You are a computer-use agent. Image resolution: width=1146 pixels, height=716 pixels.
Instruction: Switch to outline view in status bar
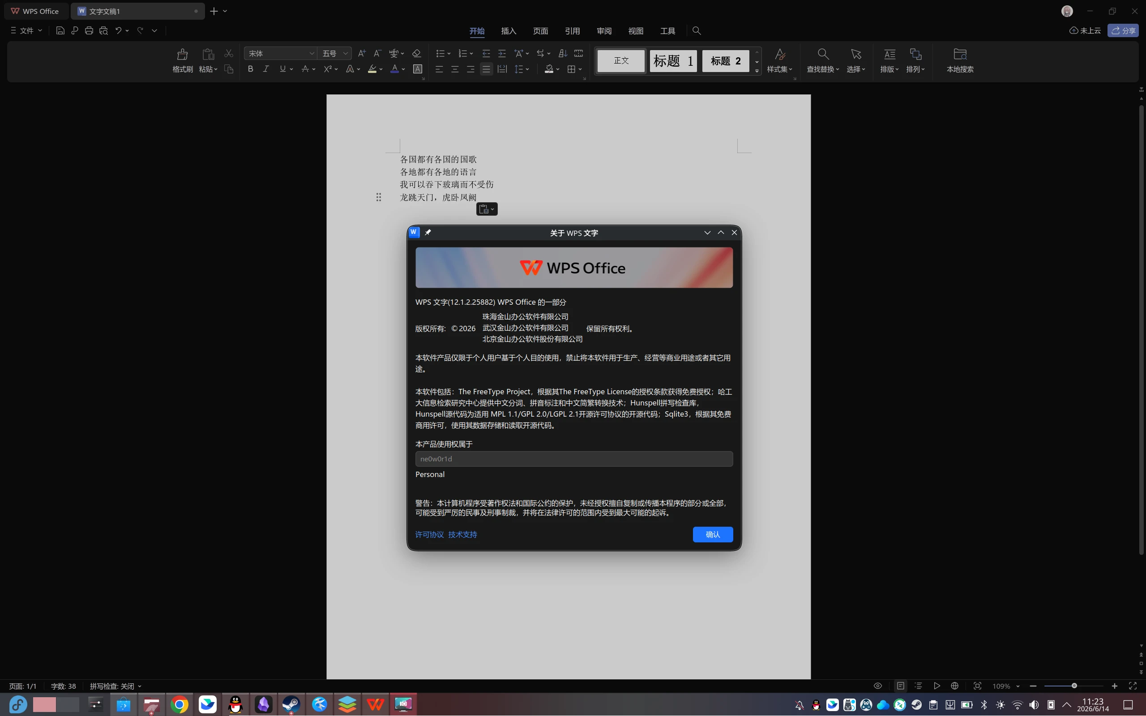pos(919,686)
